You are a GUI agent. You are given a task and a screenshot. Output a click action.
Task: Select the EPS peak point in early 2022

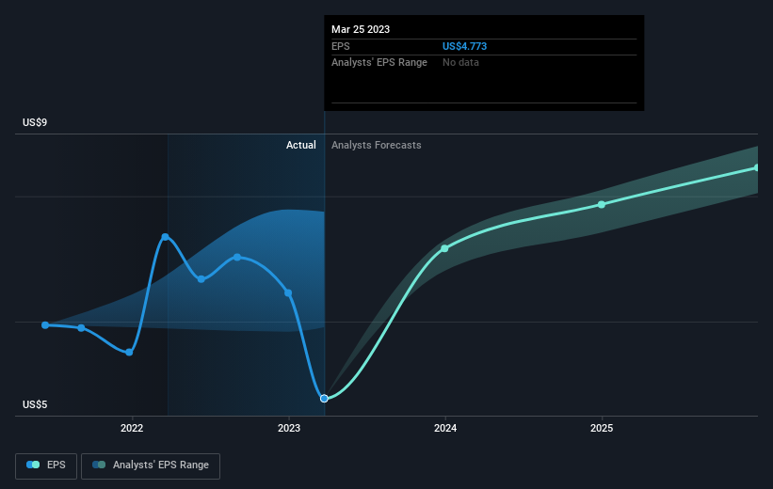165,237
